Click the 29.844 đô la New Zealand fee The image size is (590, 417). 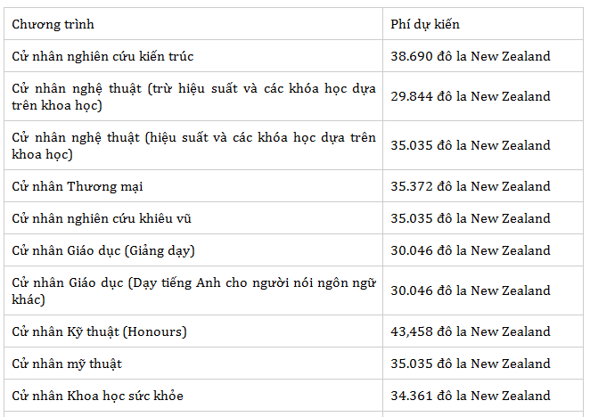(470, 96)
